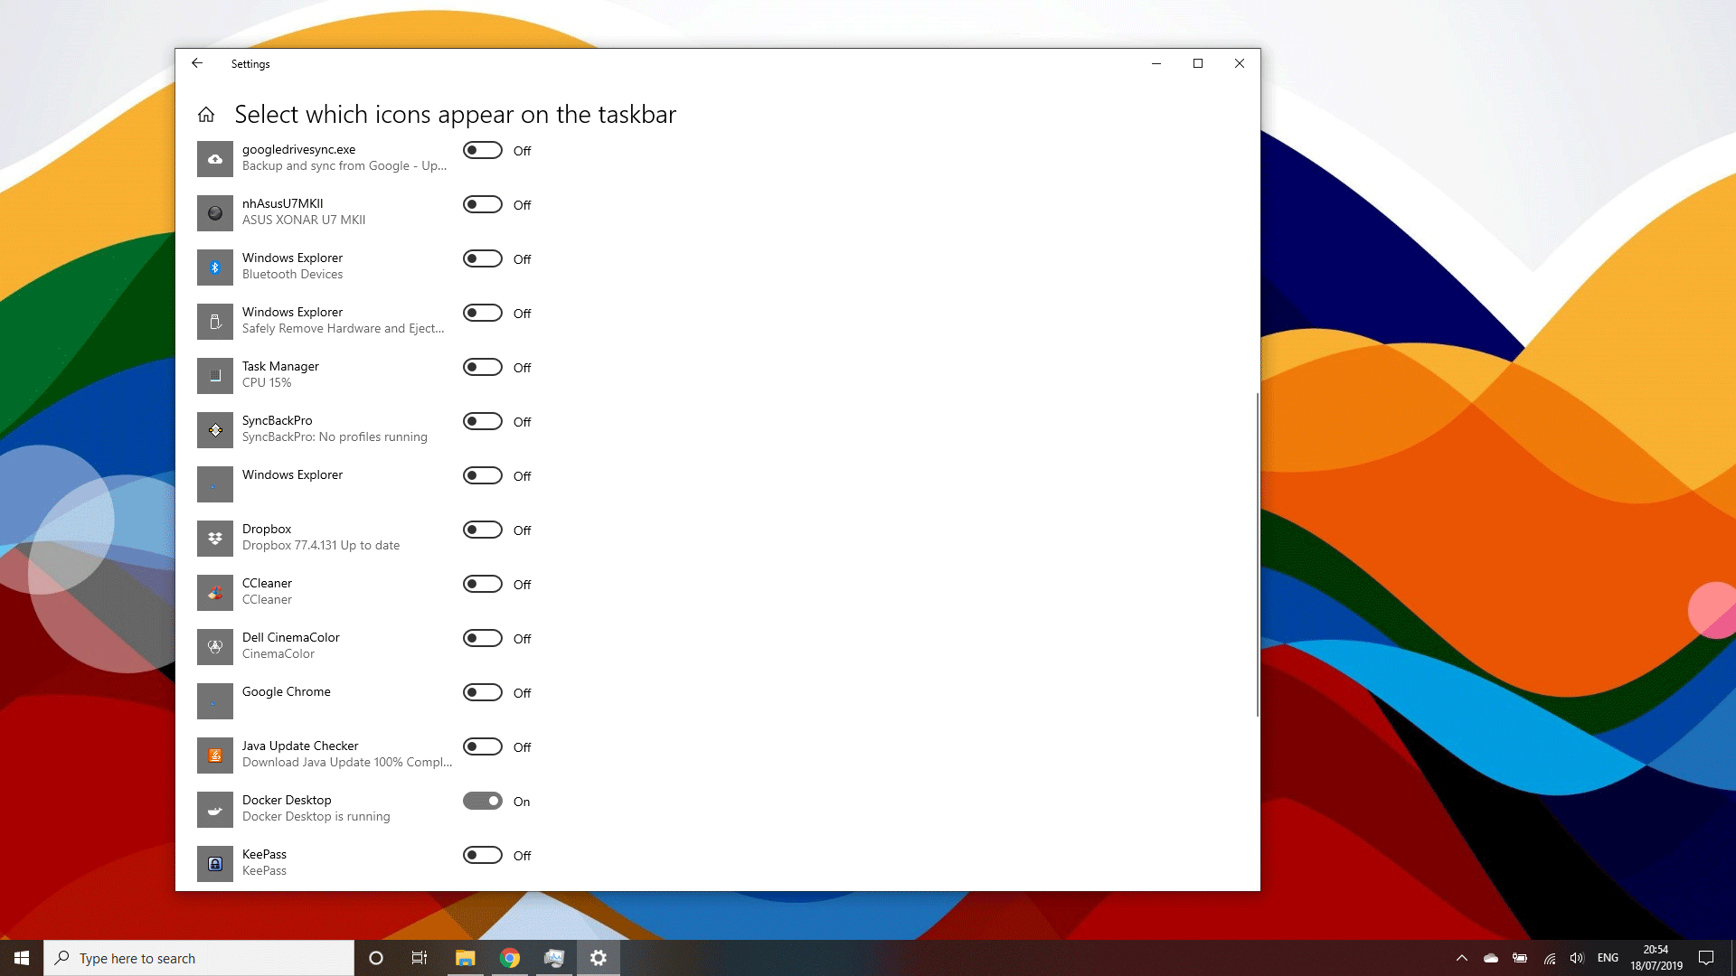Click the googledrivesync.exe cloud icon
This screenshot has height=976, width=1736.
[x=214, y=158]
